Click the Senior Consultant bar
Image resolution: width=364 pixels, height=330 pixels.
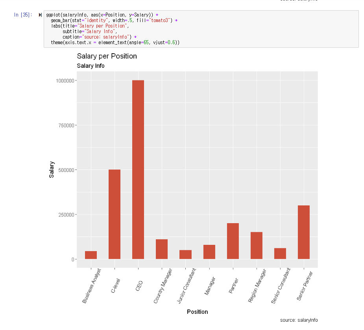pos(280,254)
